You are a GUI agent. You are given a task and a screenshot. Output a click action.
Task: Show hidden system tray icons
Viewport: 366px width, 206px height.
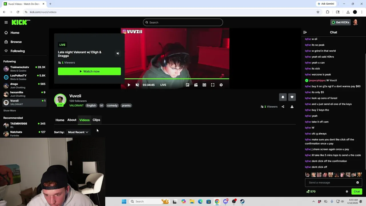tap(313, 201)
